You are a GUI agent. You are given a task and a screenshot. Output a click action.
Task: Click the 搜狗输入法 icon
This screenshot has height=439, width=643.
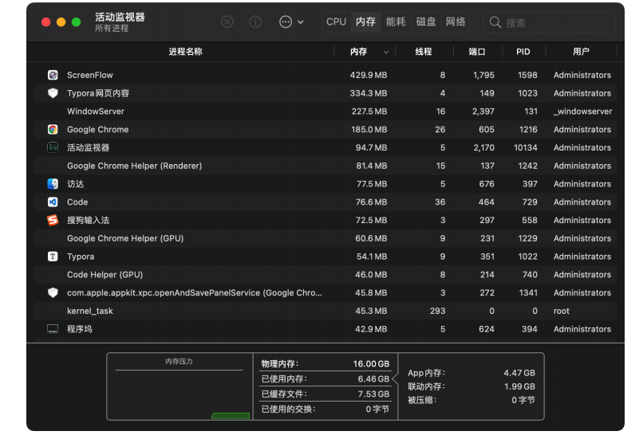tap(53, 220)
